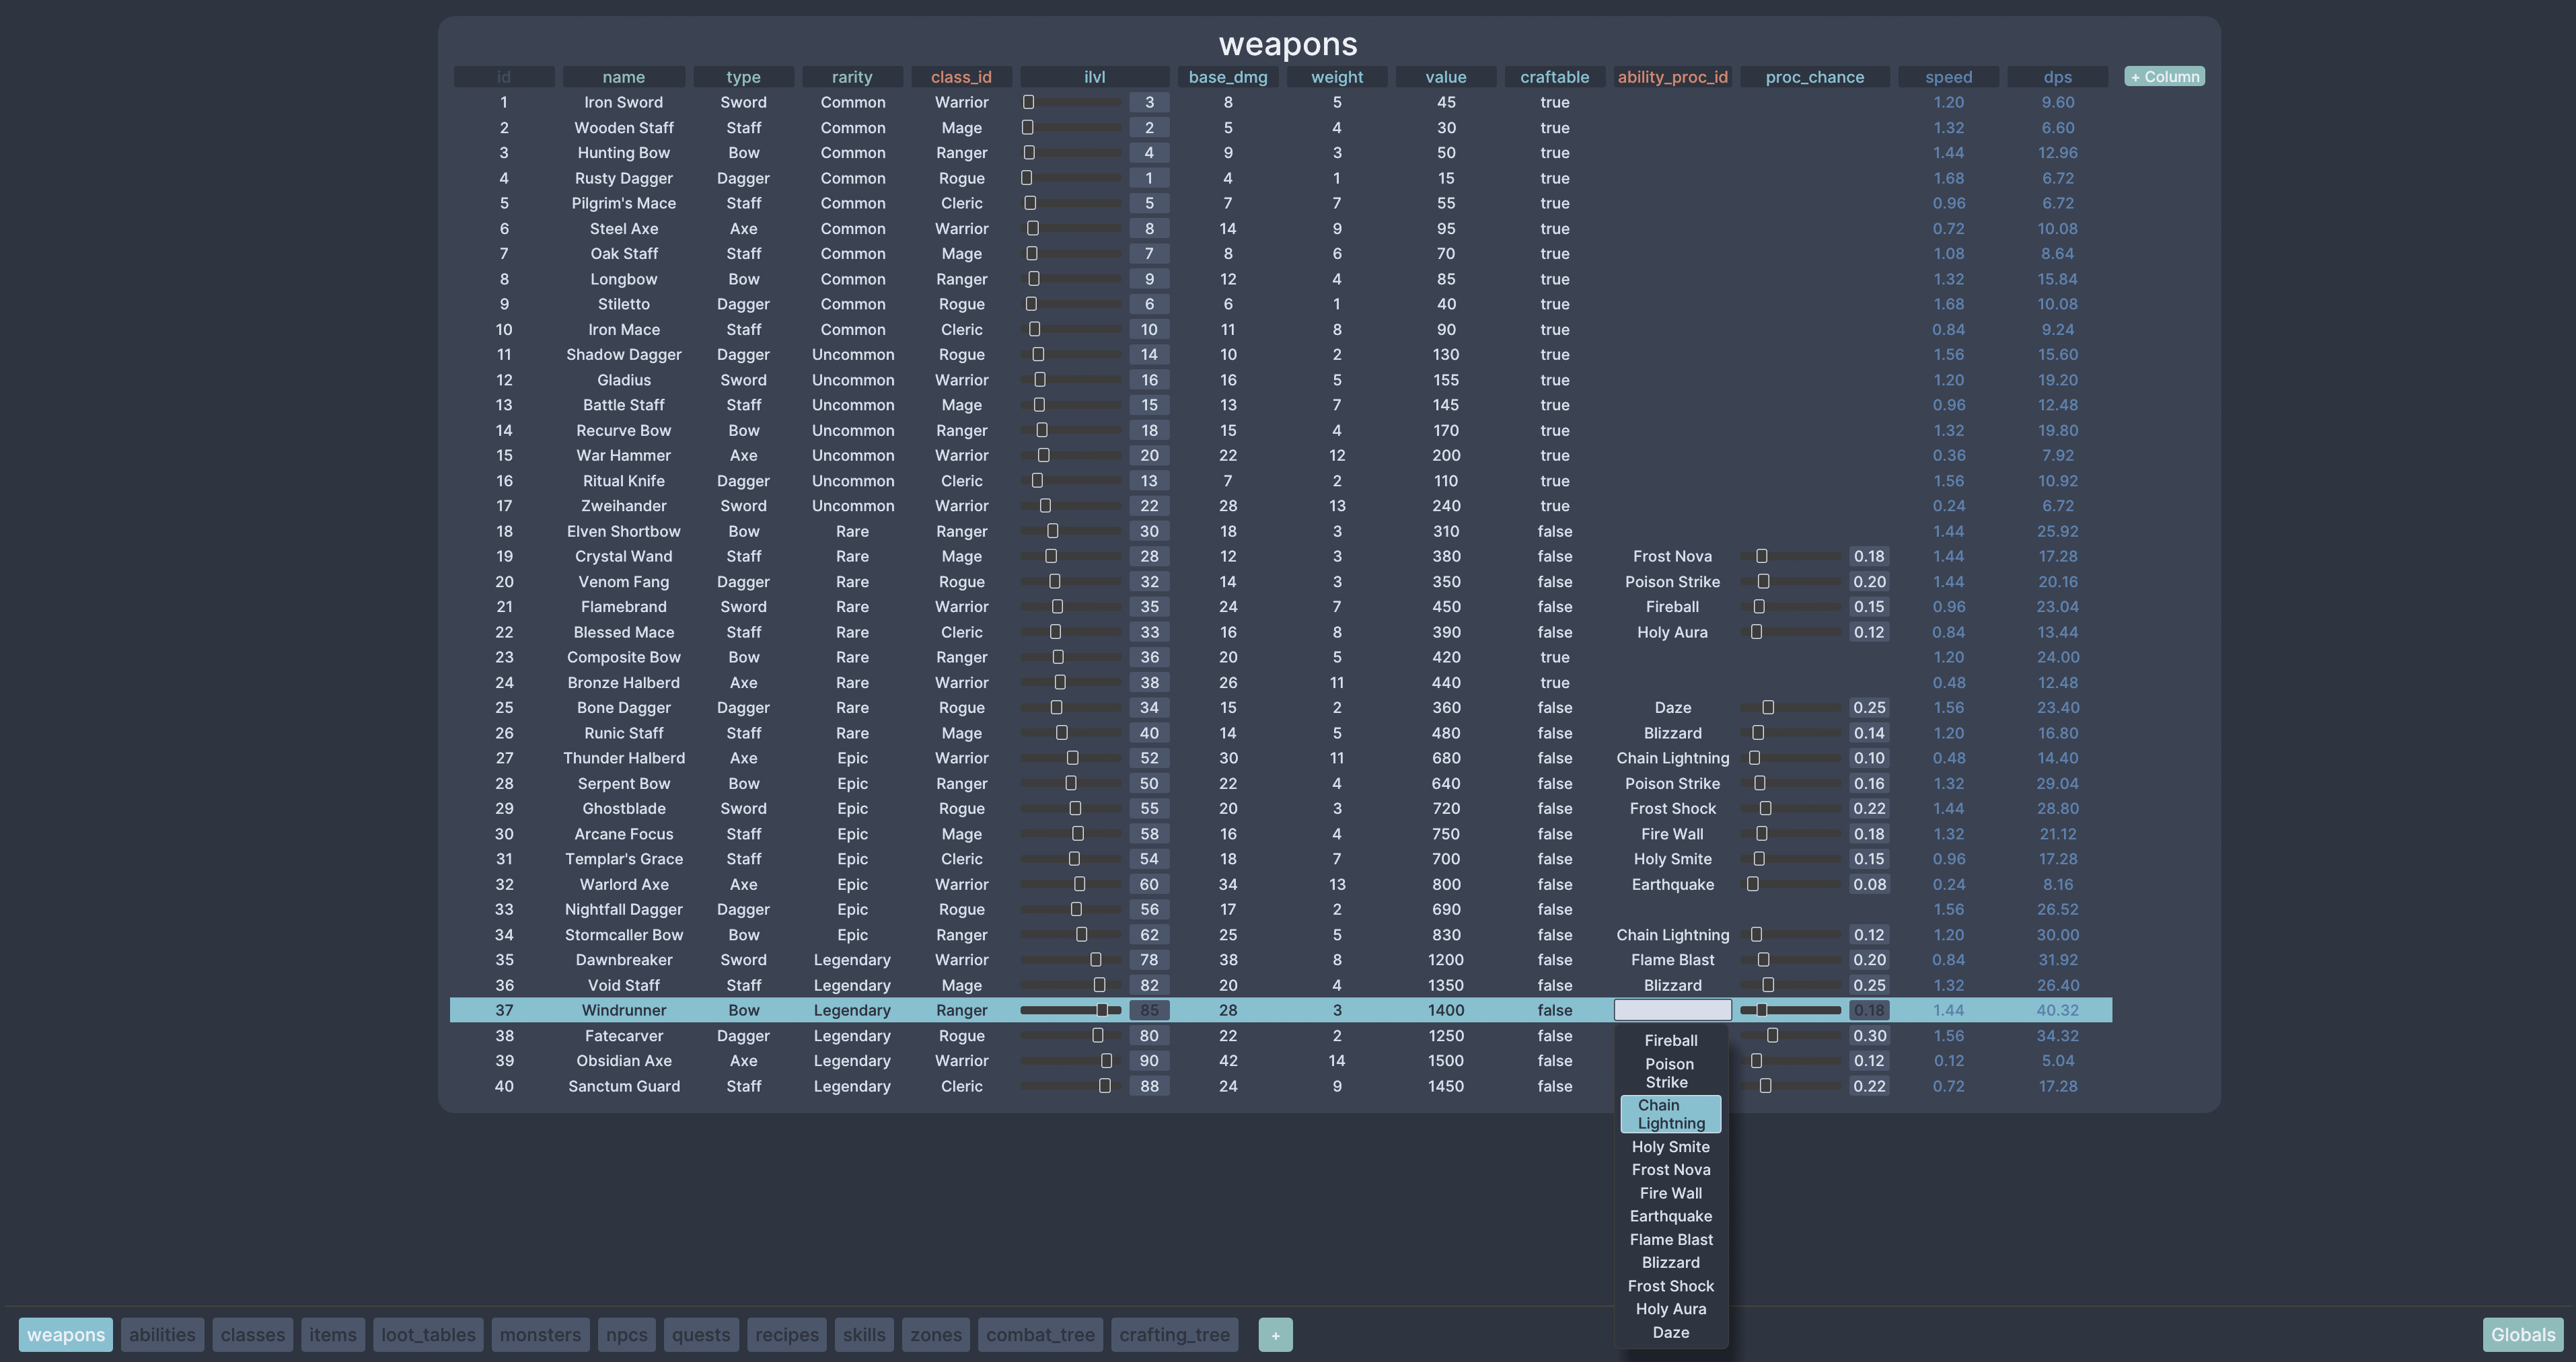This screenshot has height=1362, width=2576.
Task: Select Holy Smite from the dropdown list
Action: point(1671,1146)
